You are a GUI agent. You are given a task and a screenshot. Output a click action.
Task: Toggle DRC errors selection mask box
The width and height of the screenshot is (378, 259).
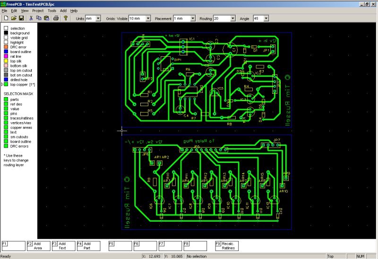click(x=6, y=146)
